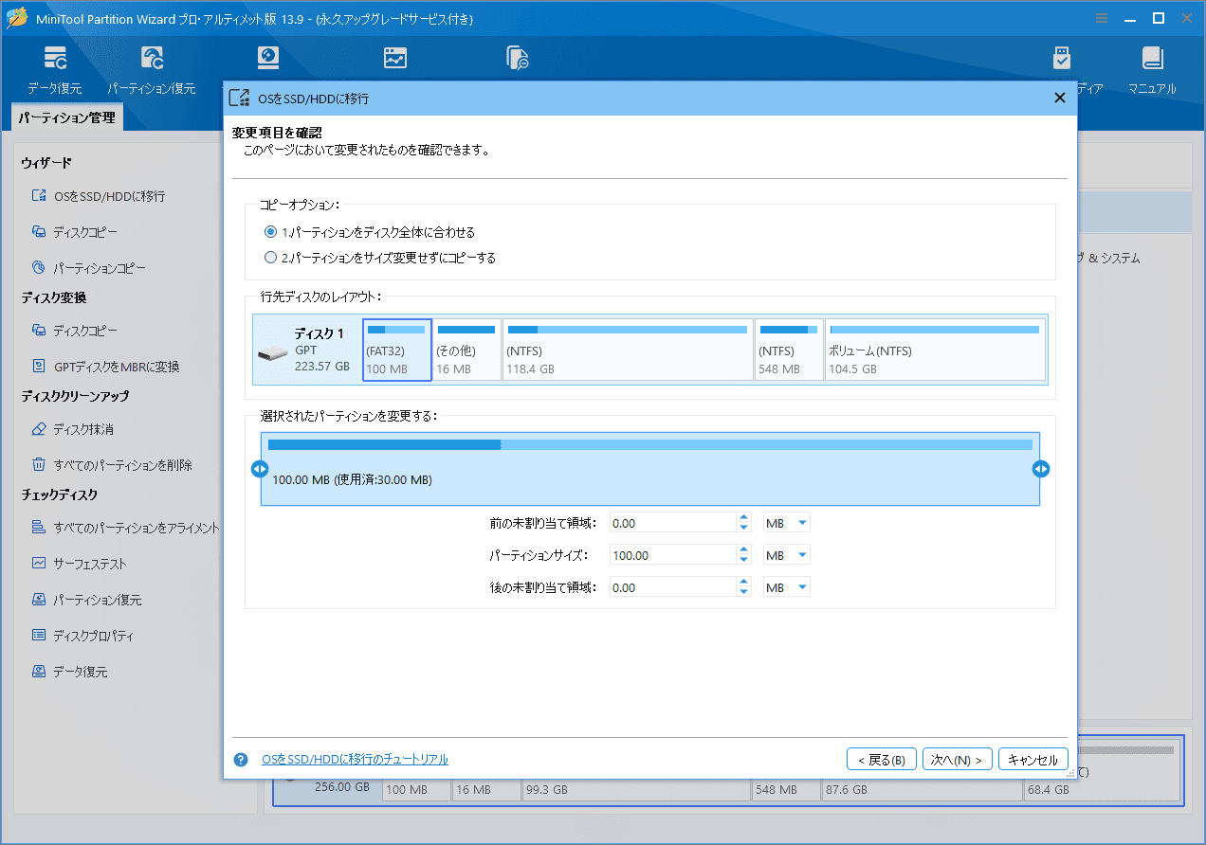This screenshot has height=845, width=1206.
Task: Click the パーティションコピー sidebar icon
Action: [39, 268]
